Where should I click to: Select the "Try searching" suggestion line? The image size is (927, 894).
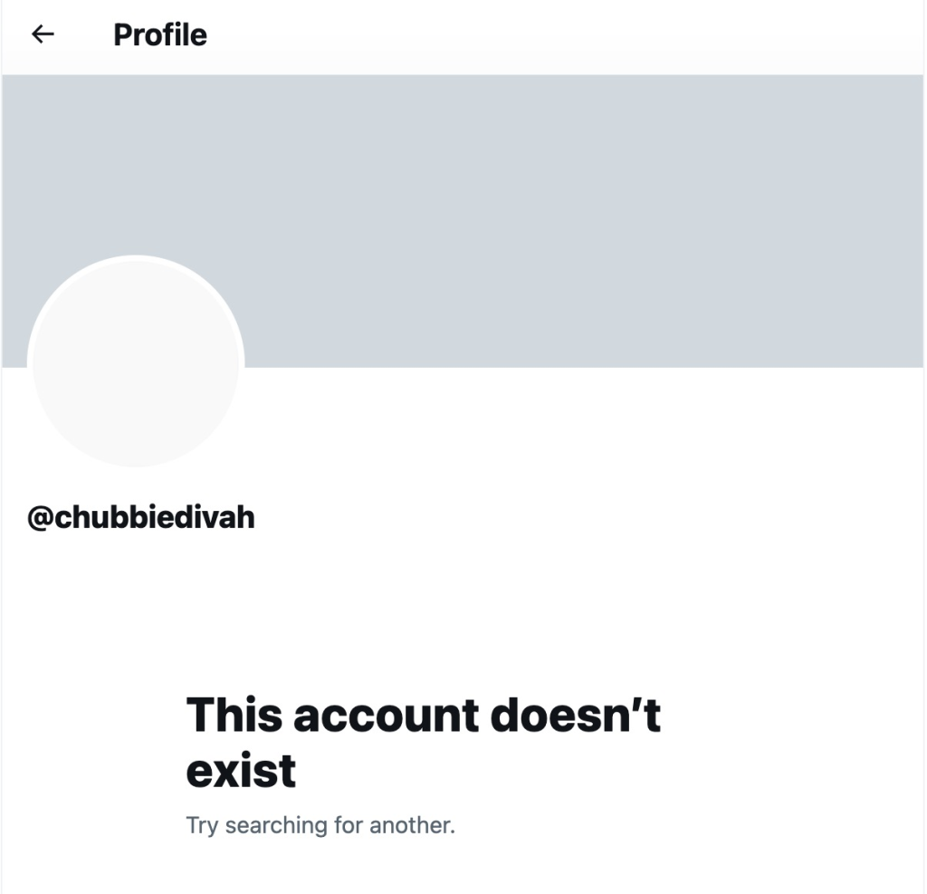pyautogui.click(x=320, y=825)
